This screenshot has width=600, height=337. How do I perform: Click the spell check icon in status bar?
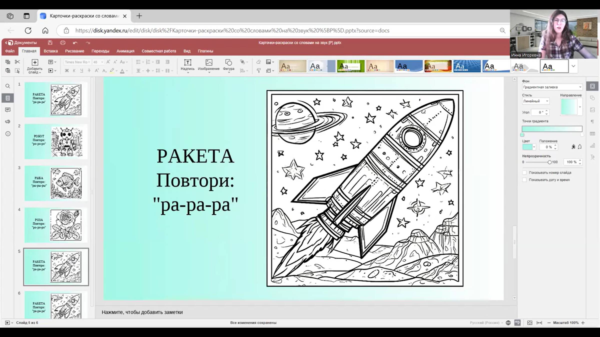pos(517,323)
